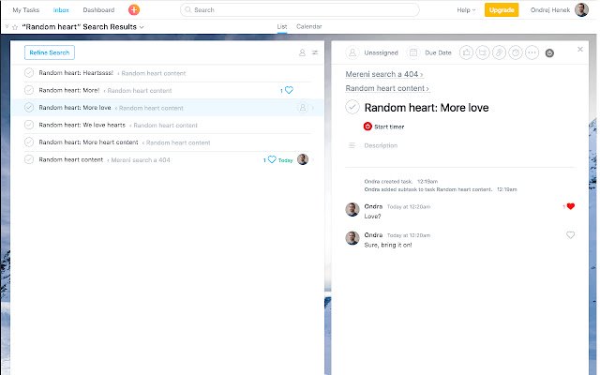The image size is (600, 375).
Task: Like the "Sure, bring it on!" comment
Action: [570, 235]
